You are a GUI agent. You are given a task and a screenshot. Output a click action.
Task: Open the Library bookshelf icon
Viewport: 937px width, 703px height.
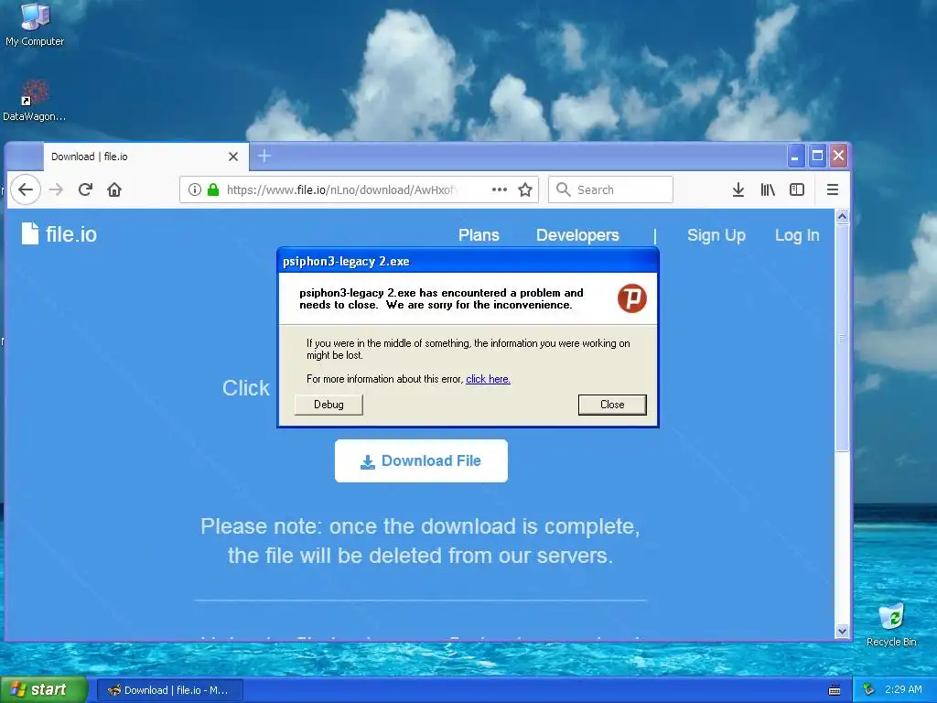[x=768, y=189]
